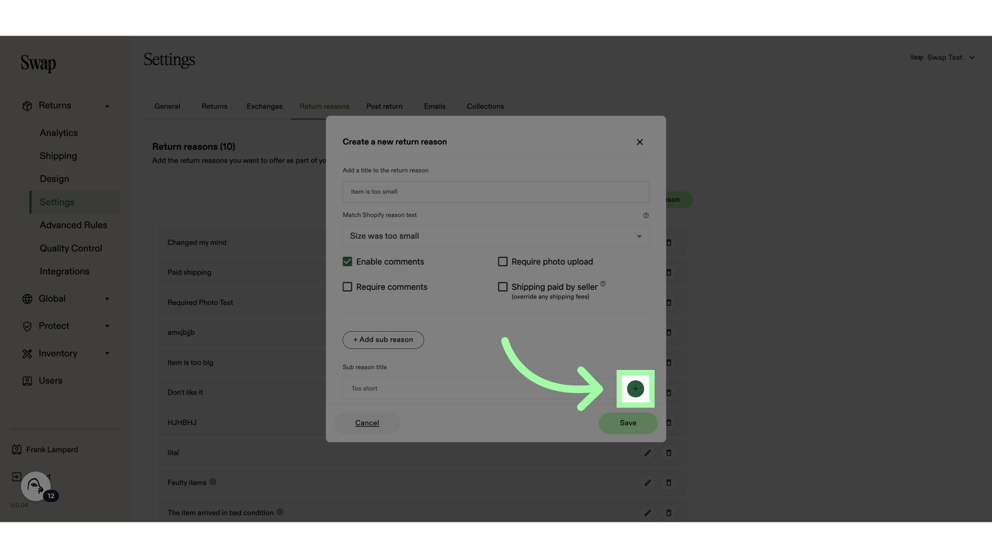Delete the HJHBHJ return reason
The width and height of the screenshot is (992, 558).
[669, 423]
